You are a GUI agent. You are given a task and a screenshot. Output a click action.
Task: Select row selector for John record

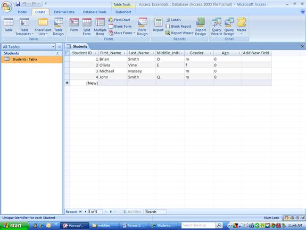(67, 77)
